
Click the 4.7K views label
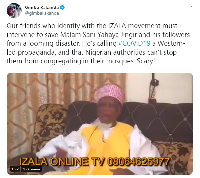click(x=31, y=169)
